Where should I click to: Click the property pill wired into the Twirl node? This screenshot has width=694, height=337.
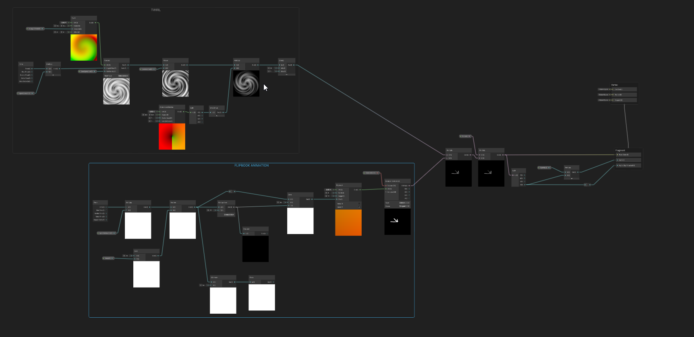[35, 29]
